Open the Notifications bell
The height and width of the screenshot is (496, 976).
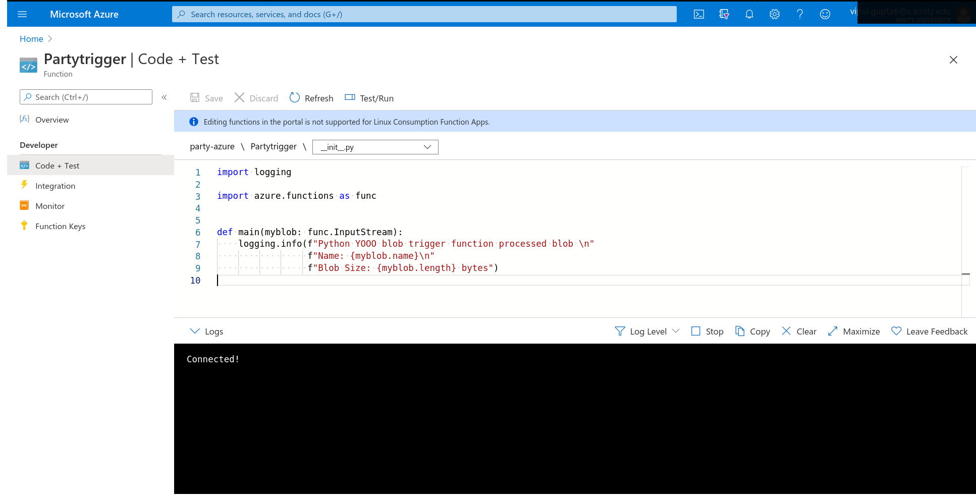(x=749, y=14)
